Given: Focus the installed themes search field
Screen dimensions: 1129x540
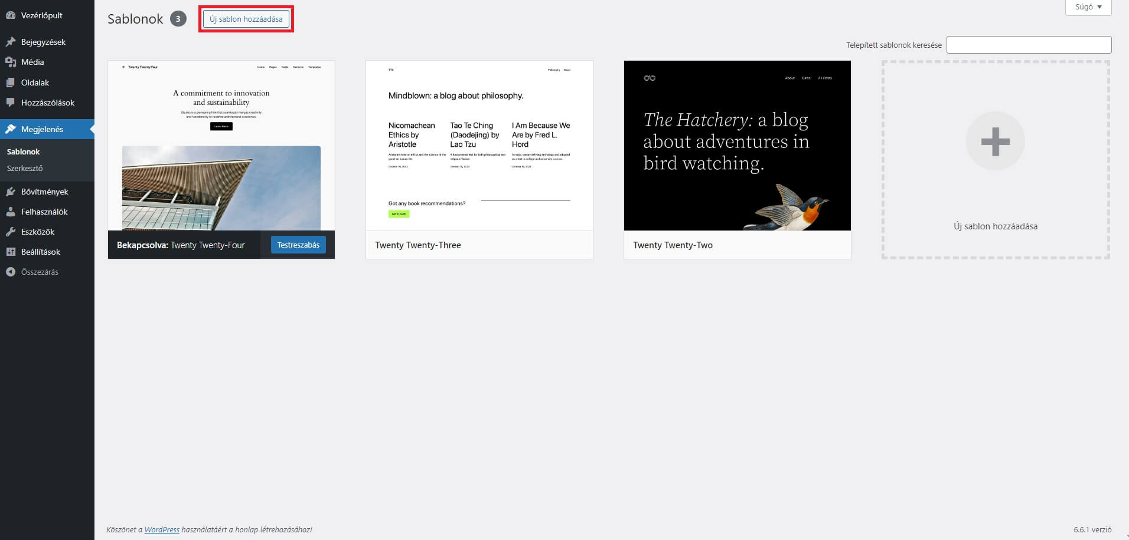Looking at the screenshot, I should click(1029, 45).
